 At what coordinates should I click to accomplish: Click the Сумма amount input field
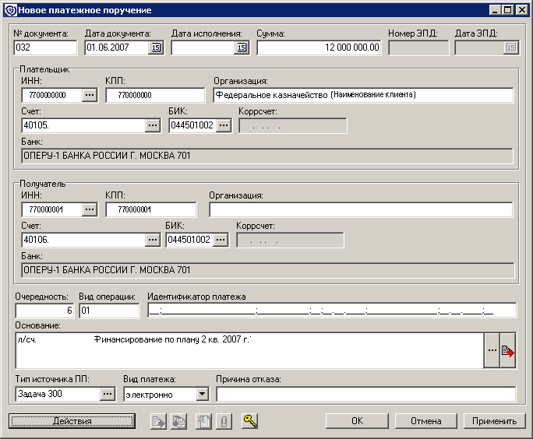tap(319, 47)
